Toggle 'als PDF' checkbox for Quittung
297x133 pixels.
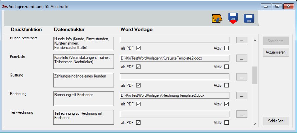(138, 85)
